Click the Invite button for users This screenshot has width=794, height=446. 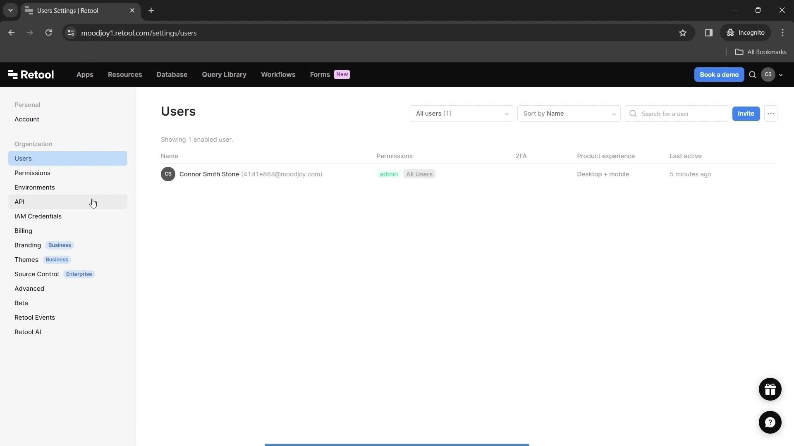point(746,113)
